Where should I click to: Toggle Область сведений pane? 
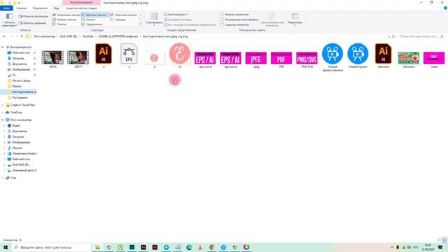pos(32,23)
